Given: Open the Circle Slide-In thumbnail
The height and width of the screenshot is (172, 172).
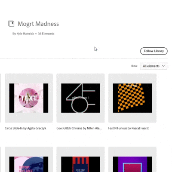Looking at the screenshot, I should tap(29, 98).
